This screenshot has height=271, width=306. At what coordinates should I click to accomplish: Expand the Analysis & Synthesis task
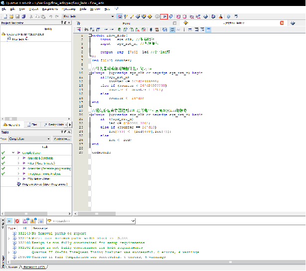point(18,158)
